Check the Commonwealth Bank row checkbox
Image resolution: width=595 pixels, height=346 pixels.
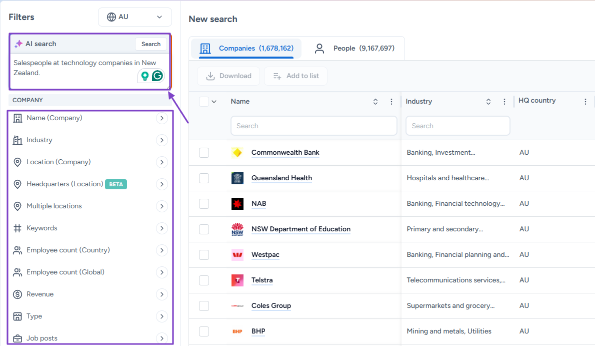(x=204, y=152)
